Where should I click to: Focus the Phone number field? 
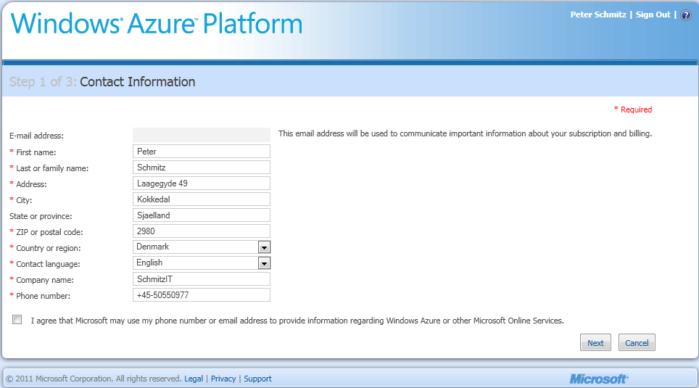(202, 294)
